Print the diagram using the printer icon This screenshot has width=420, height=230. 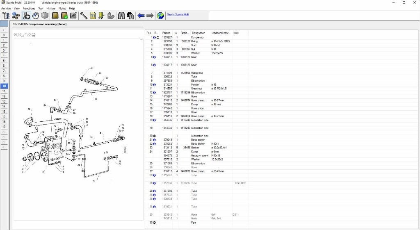click(34, 35)
